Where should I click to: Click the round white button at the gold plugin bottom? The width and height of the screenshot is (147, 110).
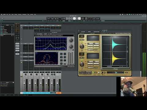[99, 73]
